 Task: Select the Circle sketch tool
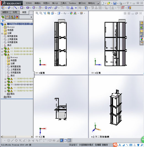pos(34,8)
